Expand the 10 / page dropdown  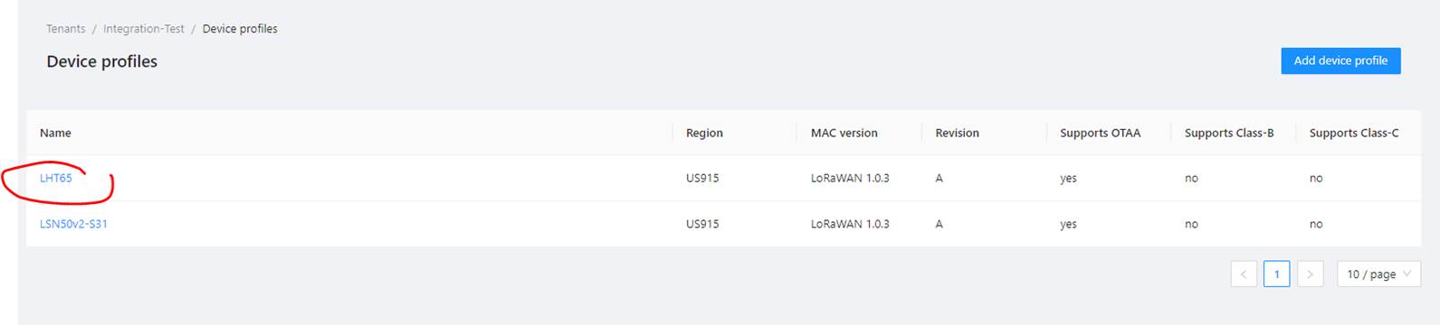[1378, 274]
